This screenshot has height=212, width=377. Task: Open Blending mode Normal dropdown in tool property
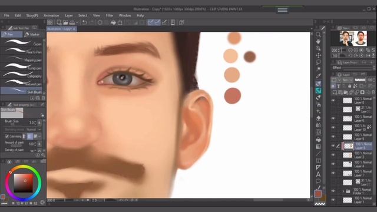(34, 130)
